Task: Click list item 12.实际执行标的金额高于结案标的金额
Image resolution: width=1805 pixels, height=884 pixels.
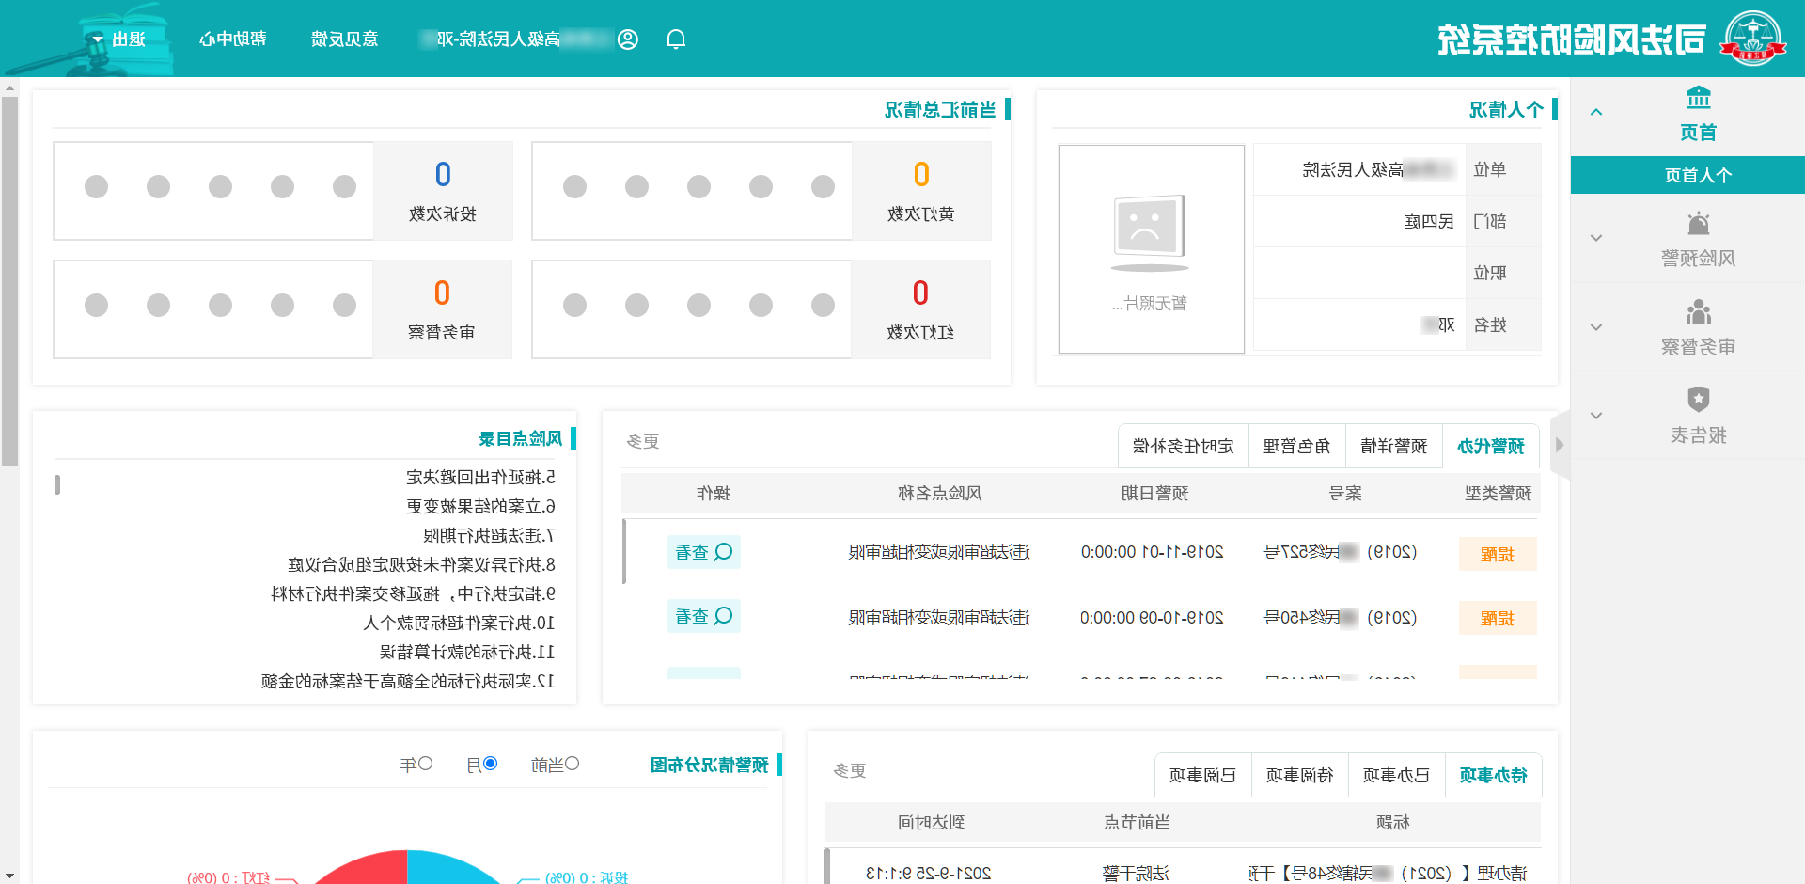Action: (408, 681)
